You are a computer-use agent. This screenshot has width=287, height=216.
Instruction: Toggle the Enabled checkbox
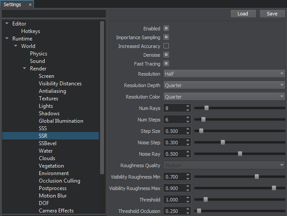click(166, 29)
